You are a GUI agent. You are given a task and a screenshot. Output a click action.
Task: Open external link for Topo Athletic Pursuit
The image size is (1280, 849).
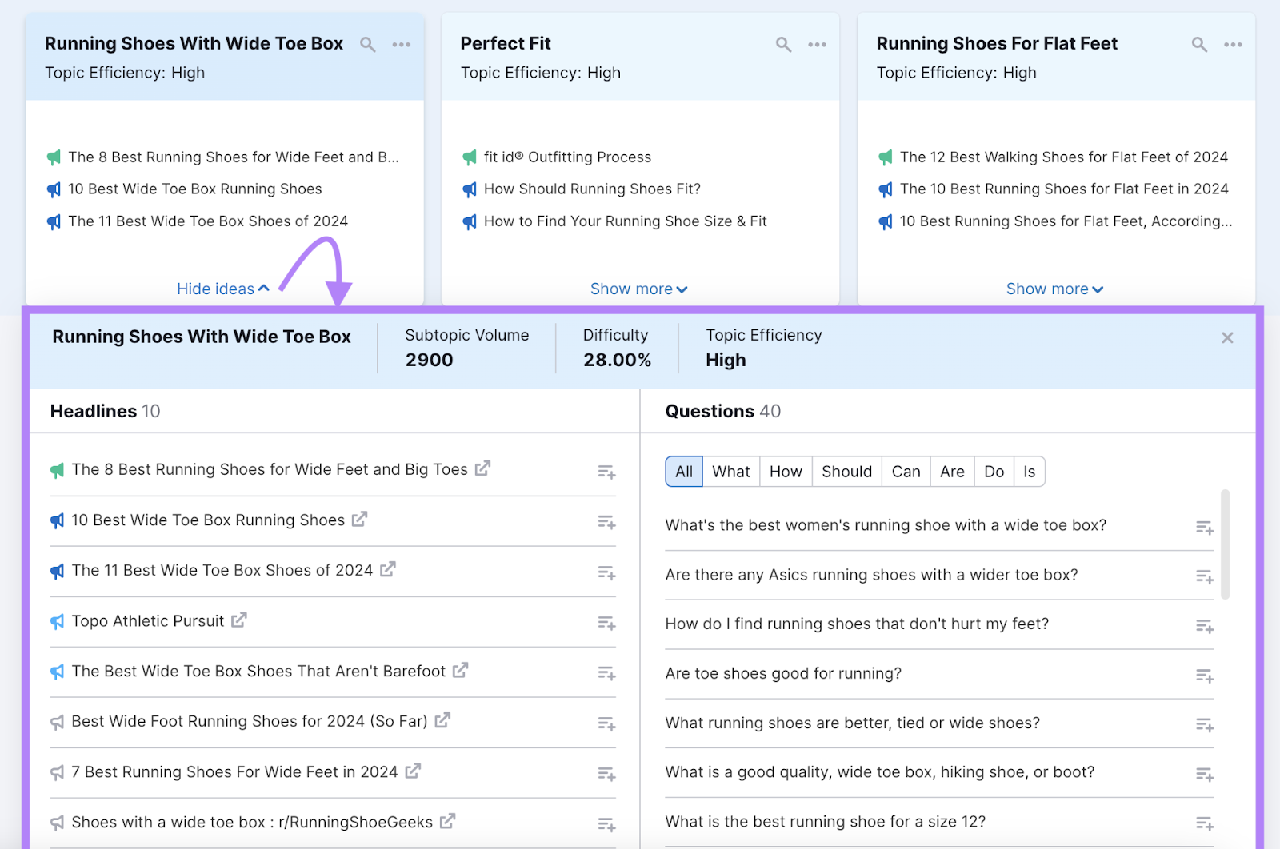pyautogui.click(x=239, y=620)
